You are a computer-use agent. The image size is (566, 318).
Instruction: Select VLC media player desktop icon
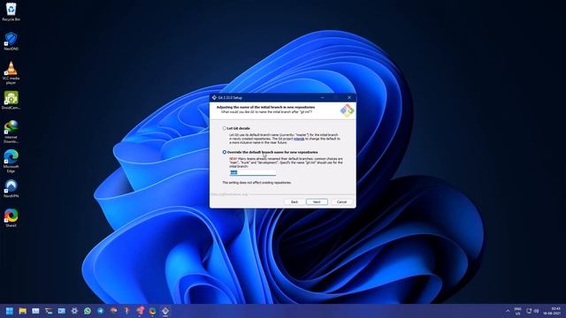[x=11, y=72]
